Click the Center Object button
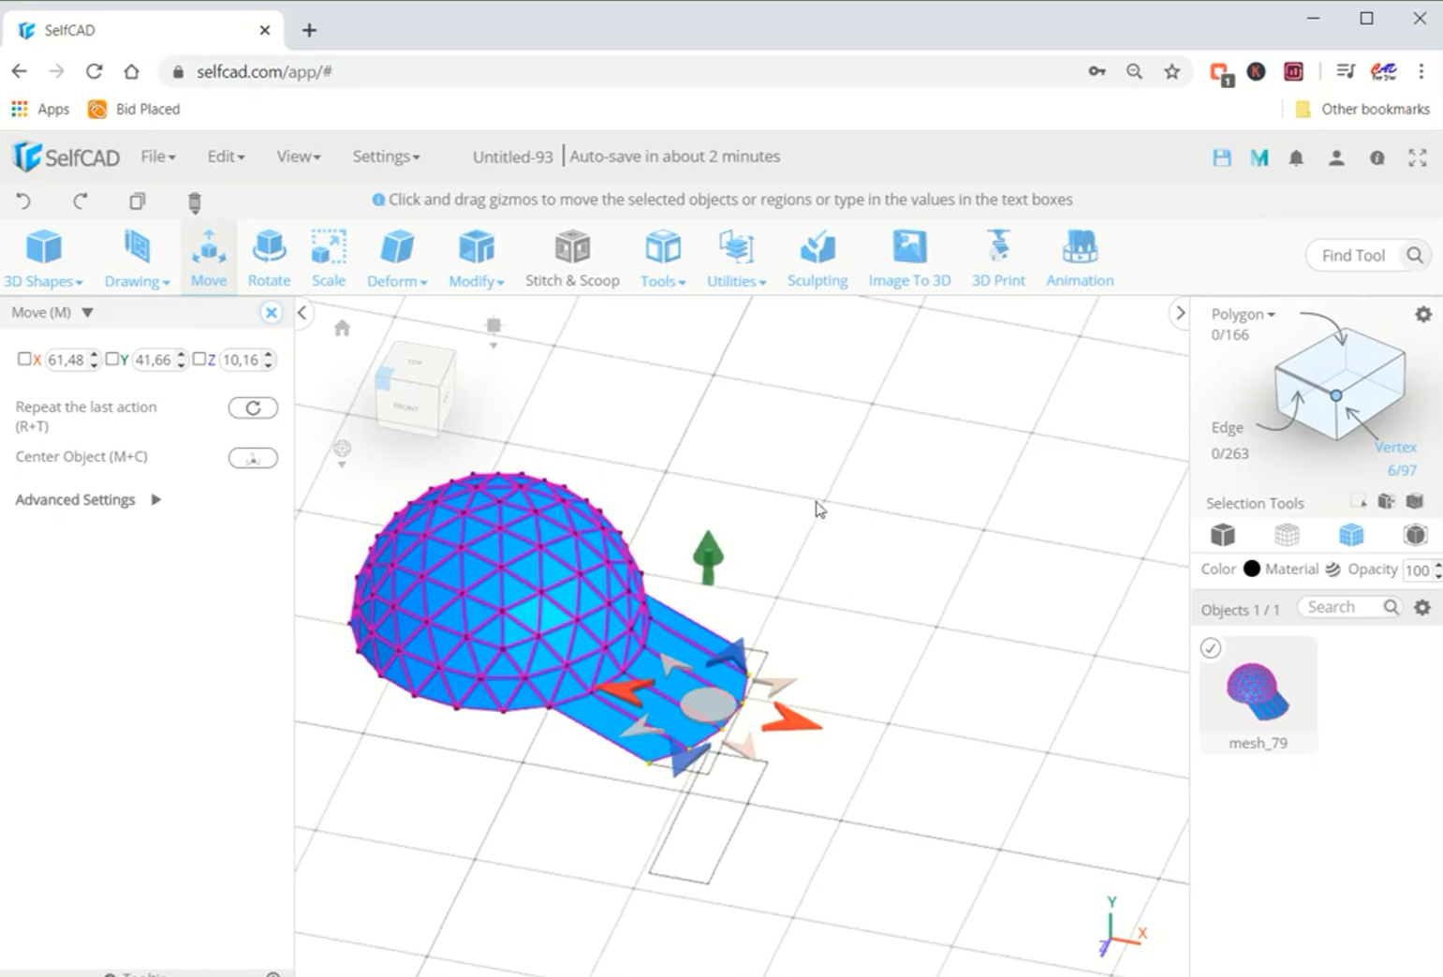Viewport: 1443px width, 977px height. (x=253, y=458)
